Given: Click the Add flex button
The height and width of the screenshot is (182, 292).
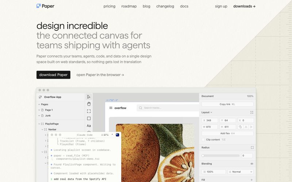Looking at the screenshot, I should [x=227, y=133].
